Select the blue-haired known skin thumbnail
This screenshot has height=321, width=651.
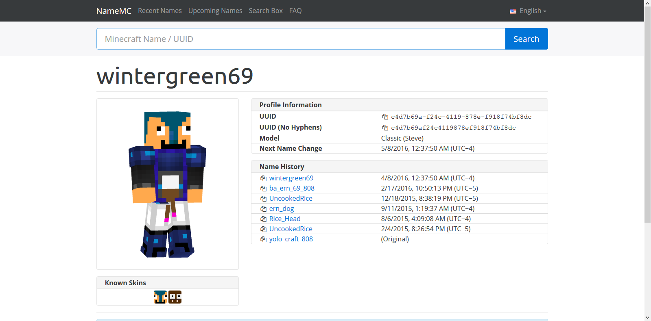point(160,297)
